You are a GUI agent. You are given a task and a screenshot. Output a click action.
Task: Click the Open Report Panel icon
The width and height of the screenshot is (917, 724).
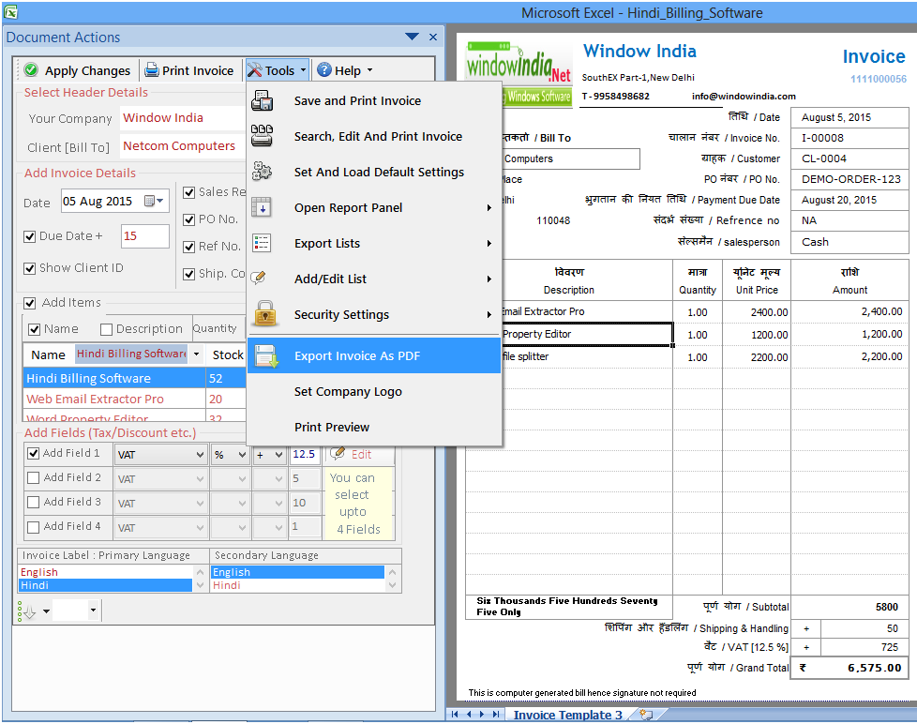(x=262, y=207)
